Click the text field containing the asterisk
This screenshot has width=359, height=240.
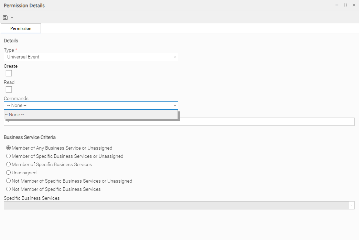pos(241,122)
